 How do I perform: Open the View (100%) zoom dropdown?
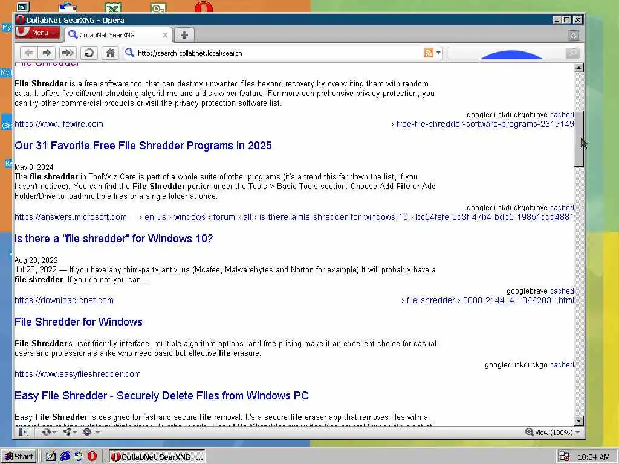tap(557, 433)
